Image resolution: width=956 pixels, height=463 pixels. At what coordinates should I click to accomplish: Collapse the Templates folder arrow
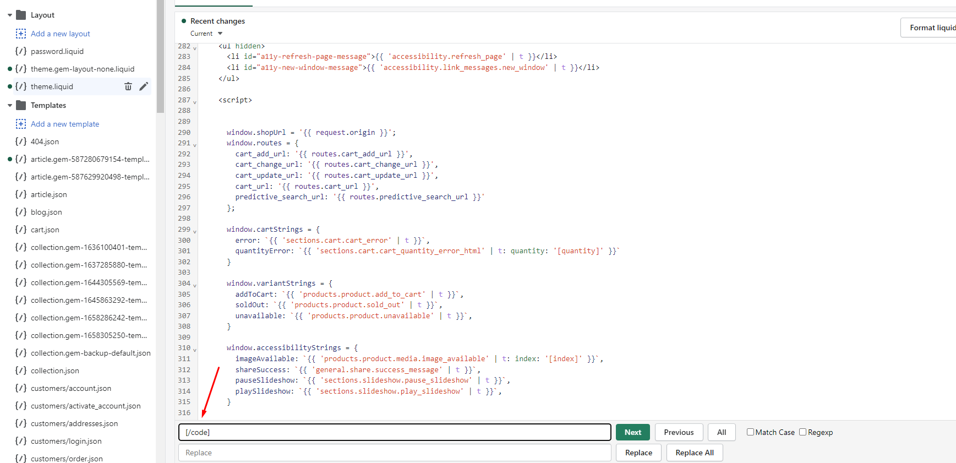(10, 105)
